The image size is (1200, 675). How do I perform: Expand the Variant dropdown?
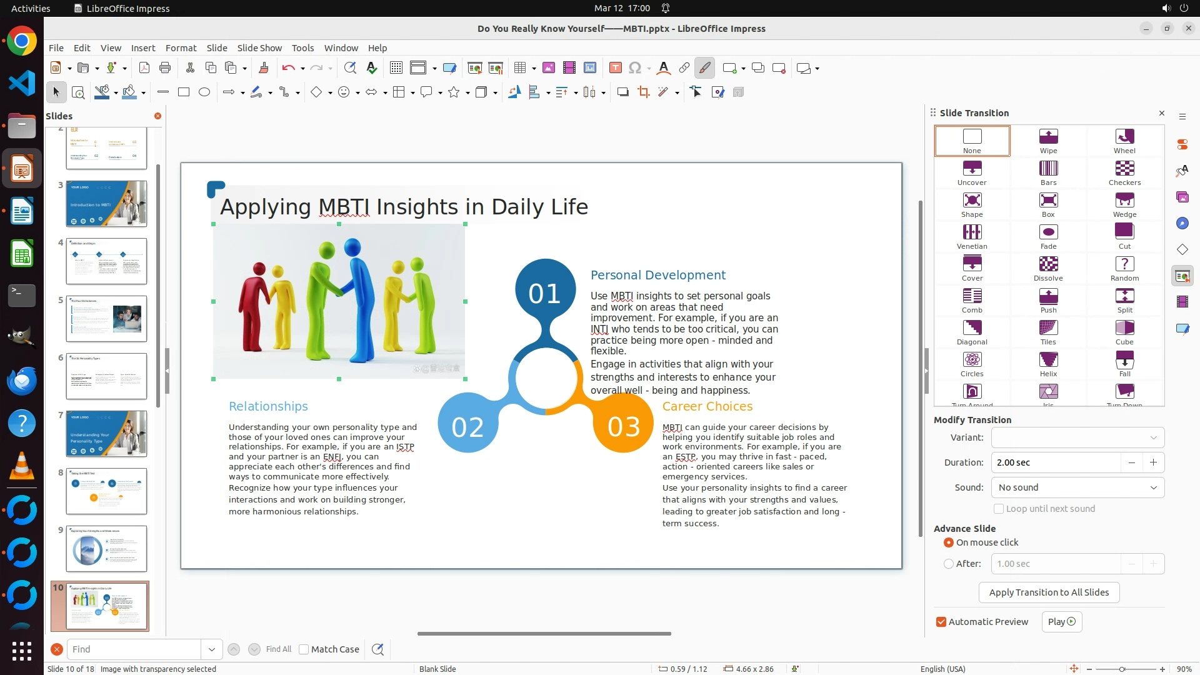(x=1077, y=437)
